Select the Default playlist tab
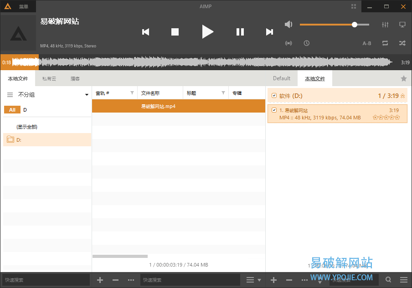412x288 pixels. click(x=281, y=78)
